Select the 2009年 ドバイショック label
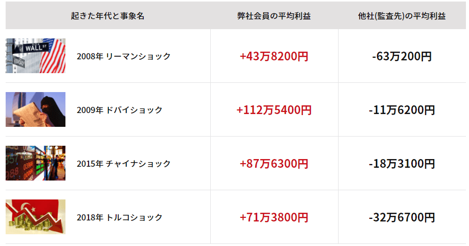This screenshot has height=246, width=469. [x=119, y=110]
